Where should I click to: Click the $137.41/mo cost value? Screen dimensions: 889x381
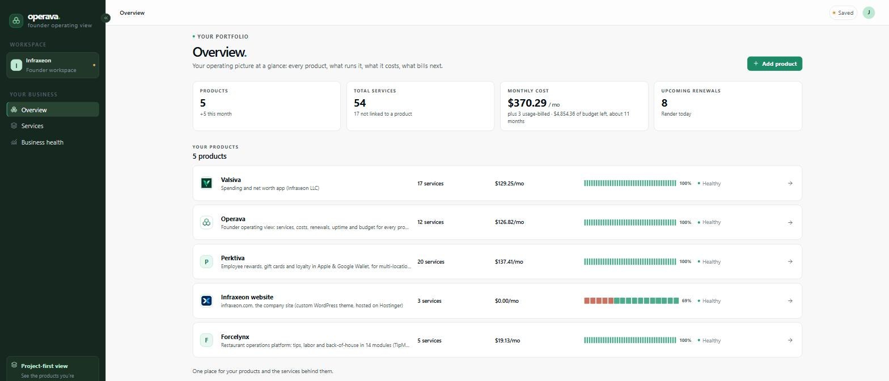point(509,261)
